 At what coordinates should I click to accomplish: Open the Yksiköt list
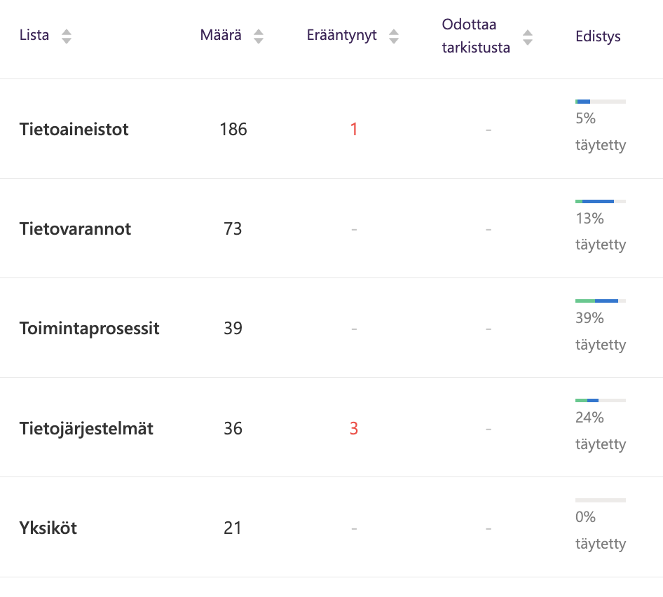[48, 528]
